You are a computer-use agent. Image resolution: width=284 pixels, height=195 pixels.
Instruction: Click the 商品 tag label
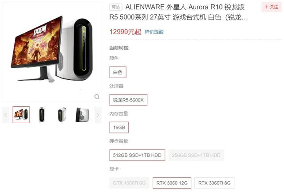click(x=116, y=7)
